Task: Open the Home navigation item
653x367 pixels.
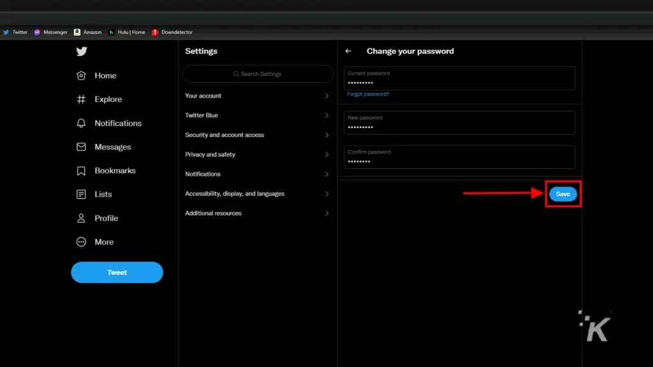Action: (x=105, y=76)
